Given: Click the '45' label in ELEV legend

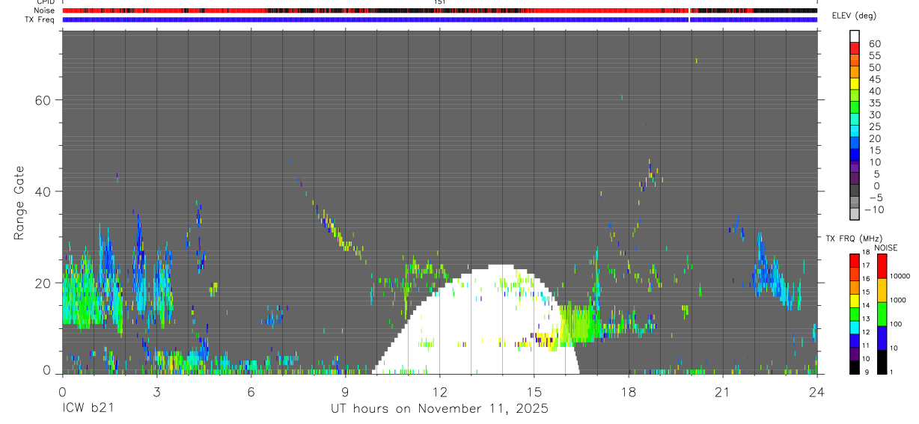Looking at the screenshot, I should [x=875, y=79].
